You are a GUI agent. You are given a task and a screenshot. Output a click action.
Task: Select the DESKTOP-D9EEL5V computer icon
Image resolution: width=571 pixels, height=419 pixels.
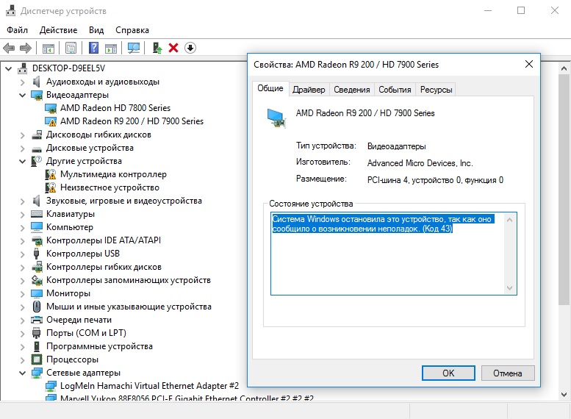[23, 68]
